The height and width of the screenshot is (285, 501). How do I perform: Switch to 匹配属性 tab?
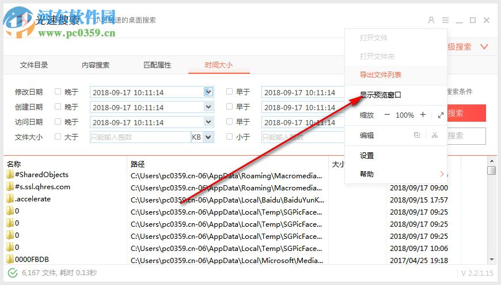tap(157, 65)
